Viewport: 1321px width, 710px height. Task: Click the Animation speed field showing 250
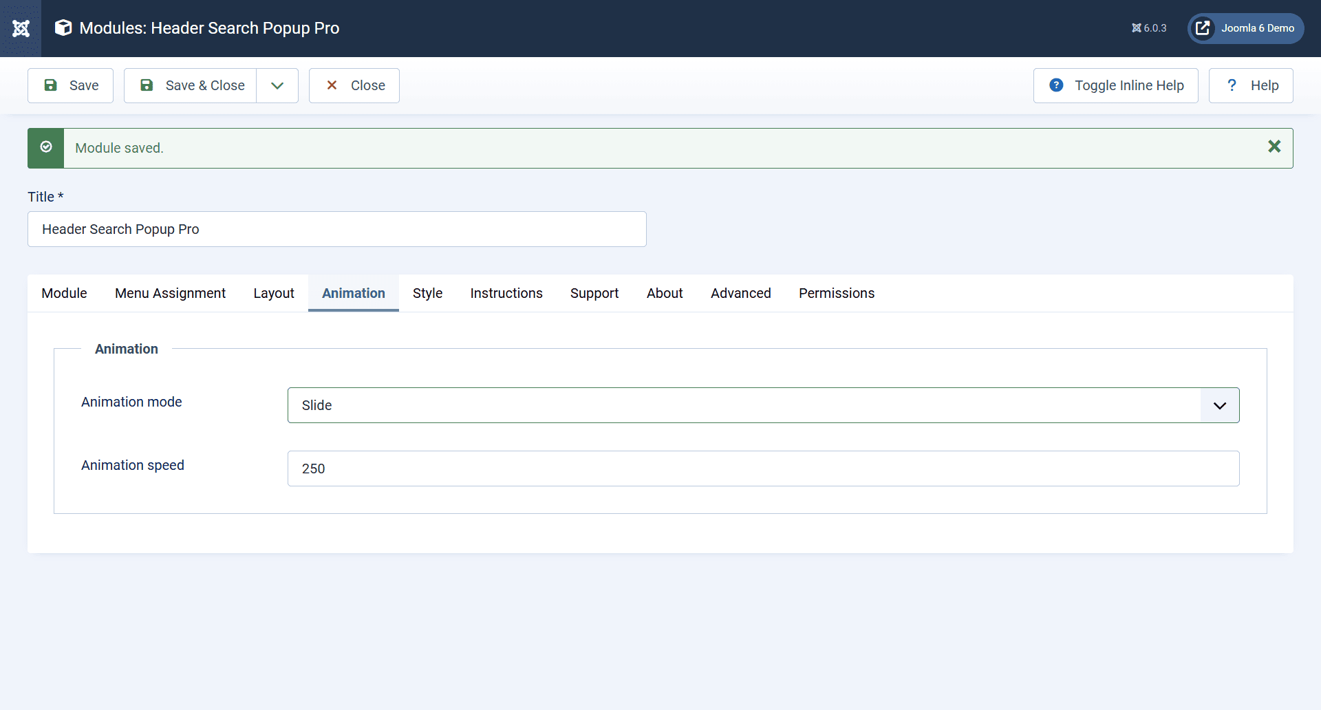[757, 468]
